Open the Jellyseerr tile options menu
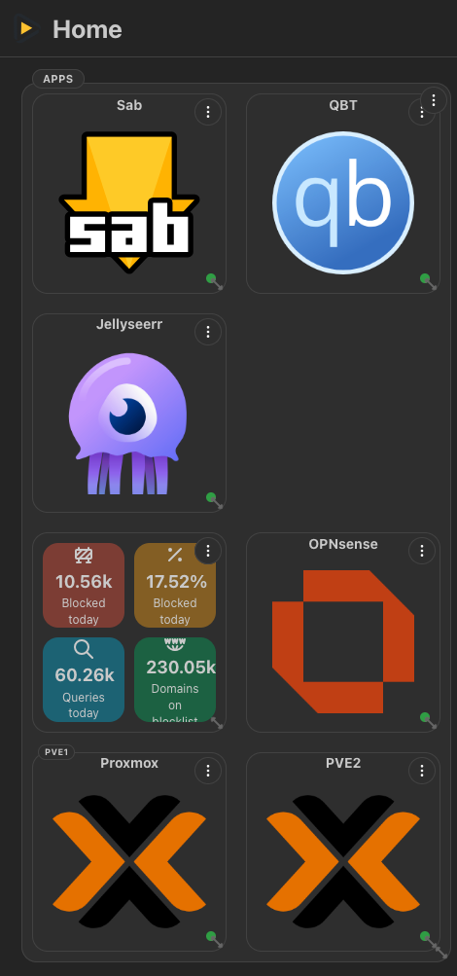This screenshot has height=976, width=457. coord(208,332)
